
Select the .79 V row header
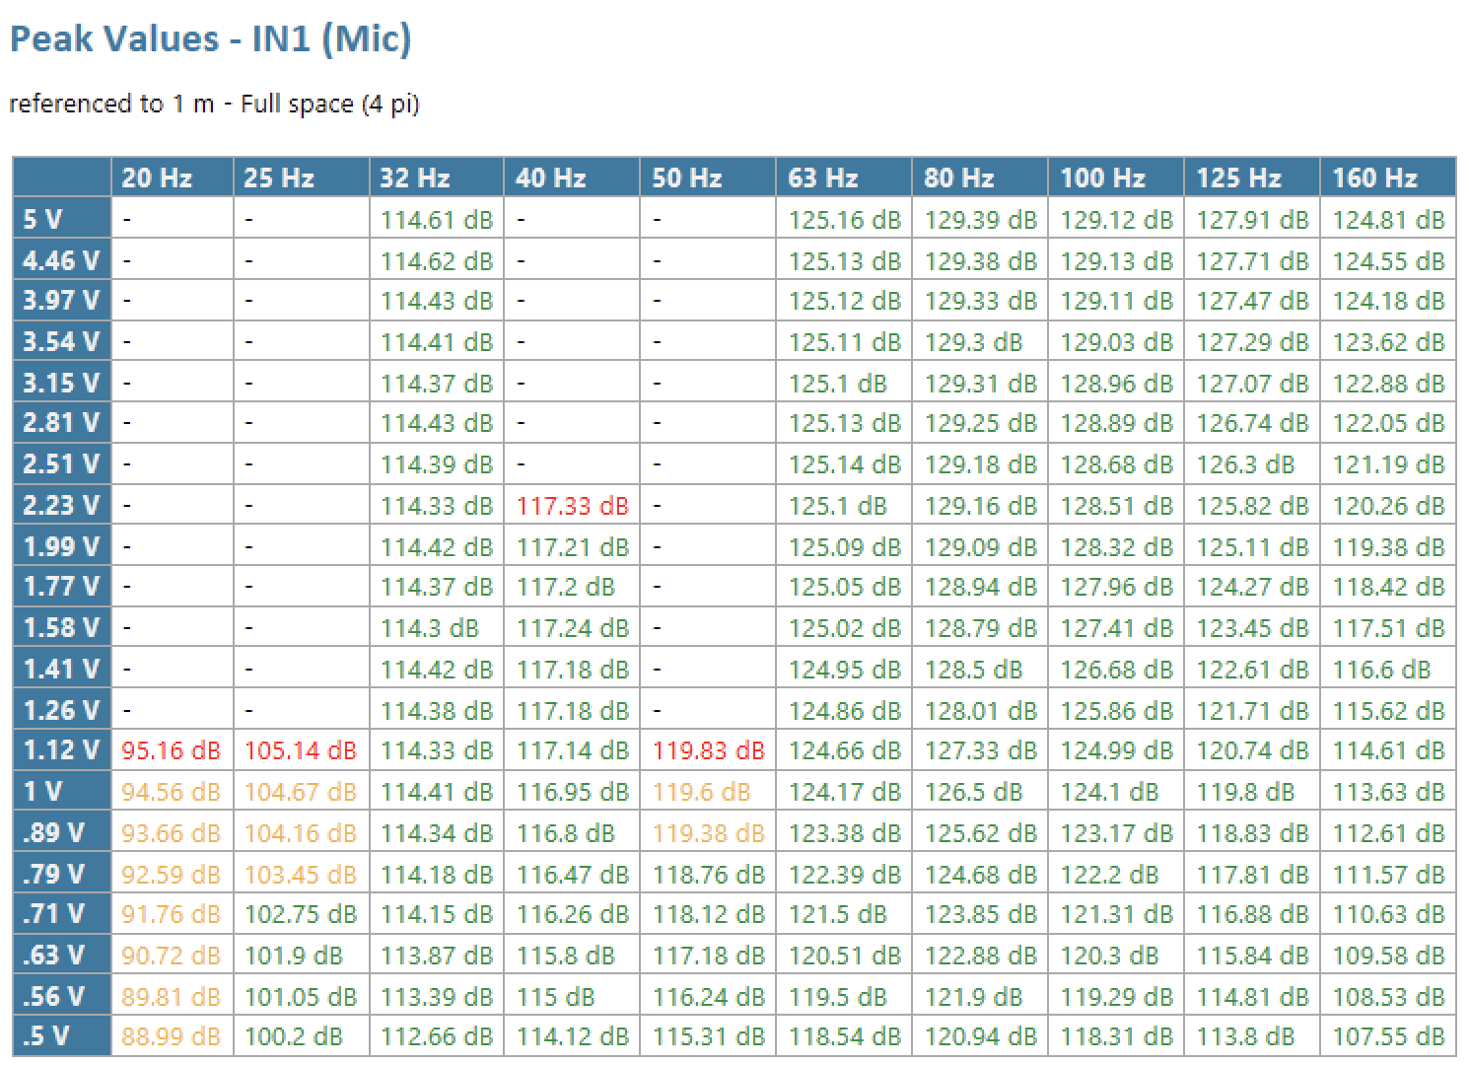click(x=61, y=874)
